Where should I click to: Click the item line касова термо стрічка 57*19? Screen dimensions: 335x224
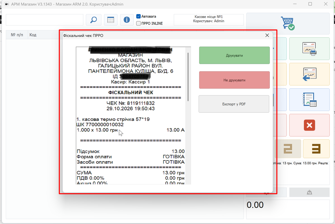113,119
